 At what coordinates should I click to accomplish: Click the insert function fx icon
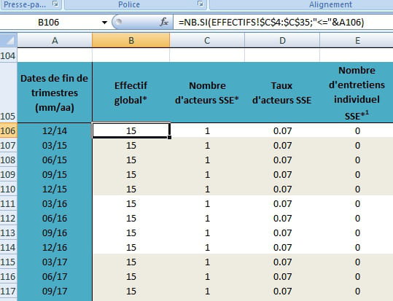(164, 22)
